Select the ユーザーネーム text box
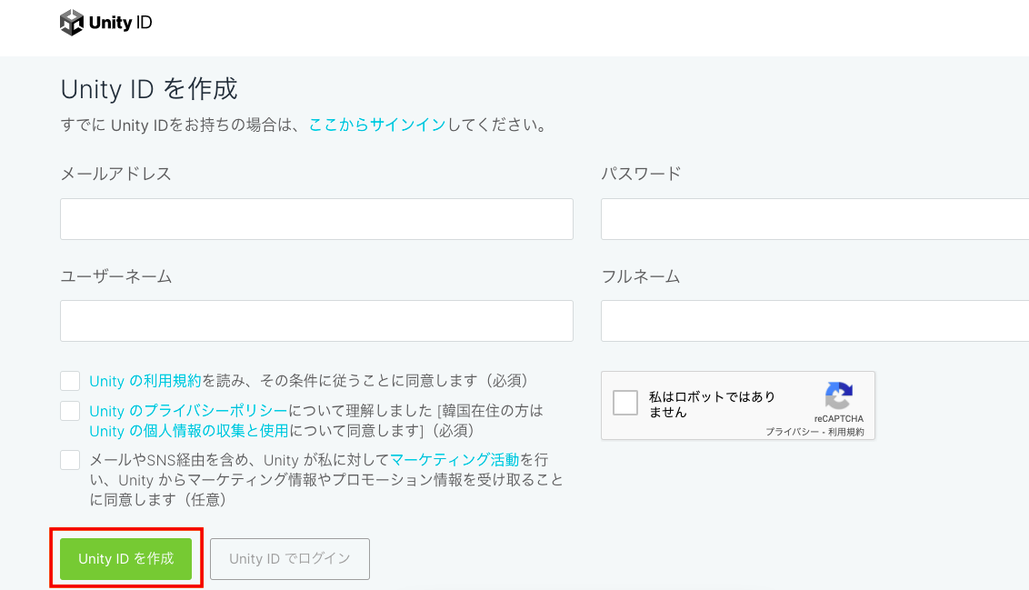 click(316, 321)
